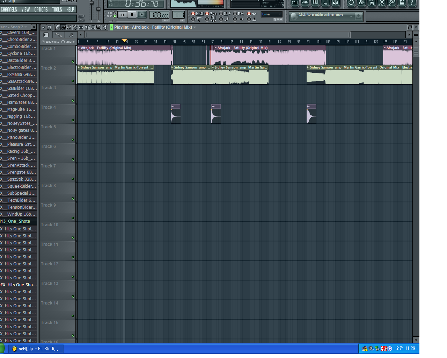Toggle the 3-2-1 recording countdown

[x=207, y=14]
